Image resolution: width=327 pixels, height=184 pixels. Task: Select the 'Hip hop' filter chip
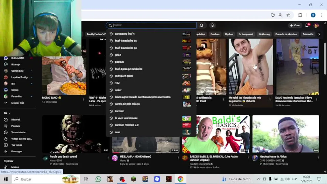[x=229, y=34]
